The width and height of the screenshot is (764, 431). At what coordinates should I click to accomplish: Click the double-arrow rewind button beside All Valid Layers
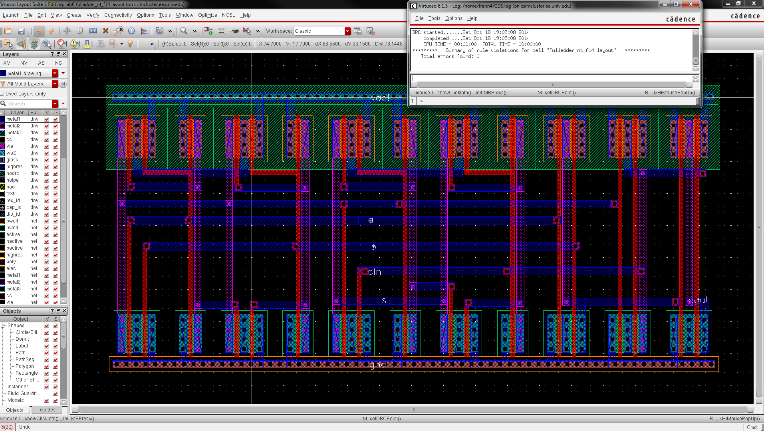pyautogui.click(x=63, y=84)
